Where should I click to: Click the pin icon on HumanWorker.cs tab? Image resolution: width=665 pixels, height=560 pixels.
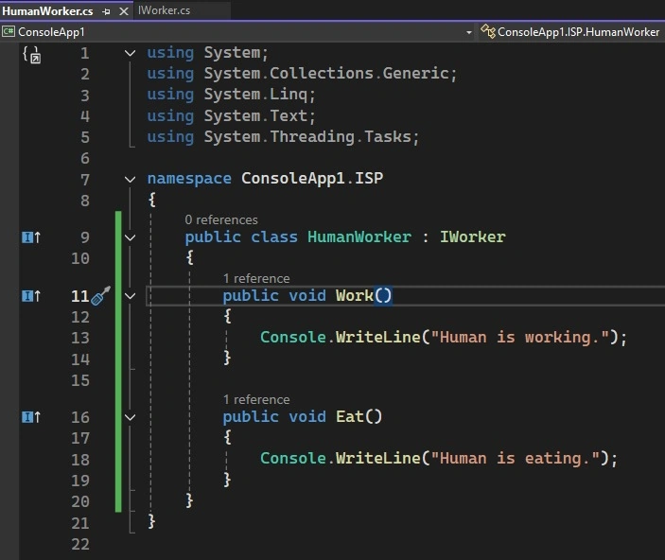pos(106,11)
